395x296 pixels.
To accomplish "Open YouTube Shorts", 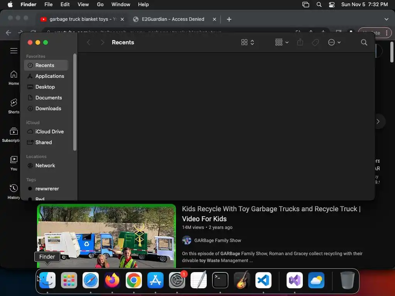I will [14, 106].
